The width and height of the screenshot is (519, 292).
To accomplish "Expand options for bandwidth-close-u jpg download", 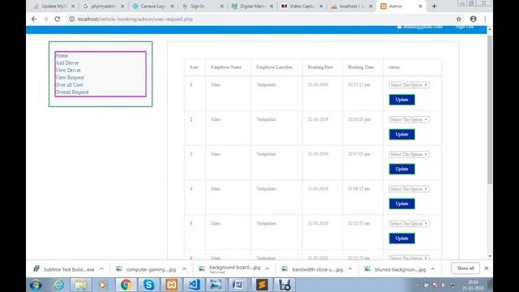I will click(350, 269).
